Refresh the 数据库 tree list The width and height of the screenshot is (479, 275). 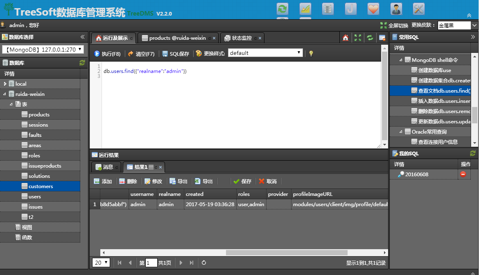pyautogui.click(x=82, y=63)
